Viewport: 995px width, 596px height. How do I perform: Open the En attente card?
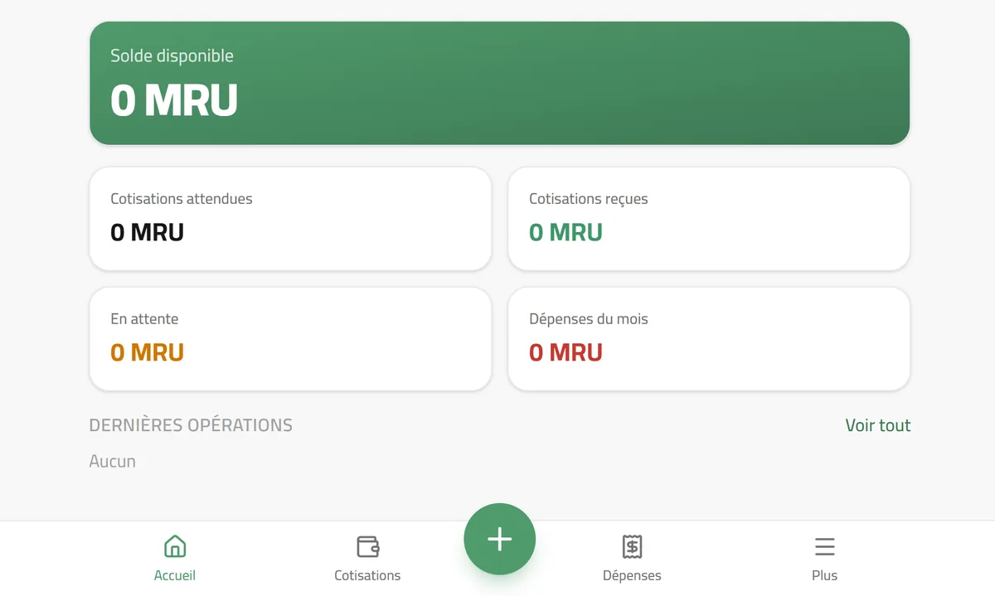290,339
